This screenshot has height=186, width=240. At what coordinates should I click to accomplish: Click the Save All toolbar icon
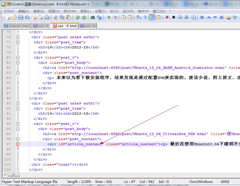tap(27, 17)
